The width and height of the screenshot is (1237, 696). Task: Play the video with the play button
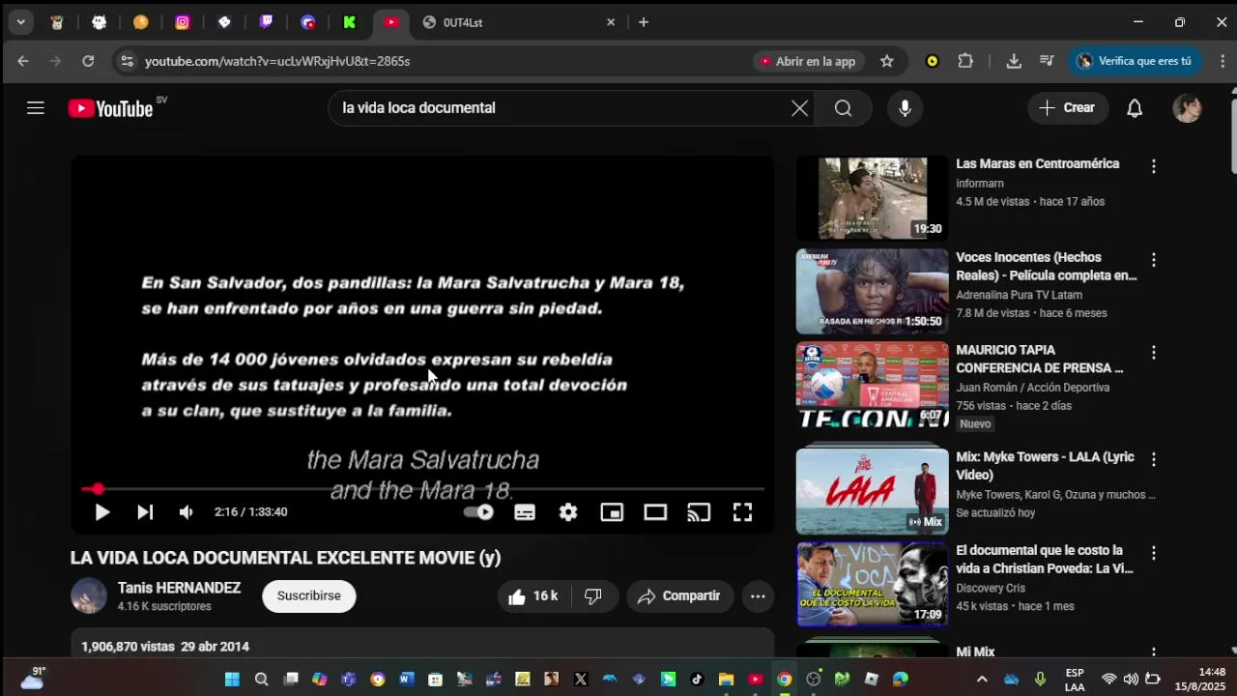pos(101,512)
